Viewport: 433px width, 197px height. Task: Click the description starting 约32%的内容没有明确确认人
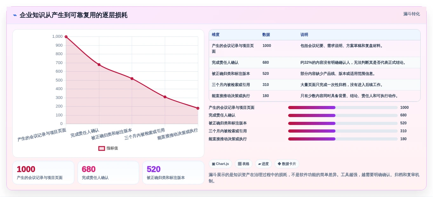[x=354, y=62]
